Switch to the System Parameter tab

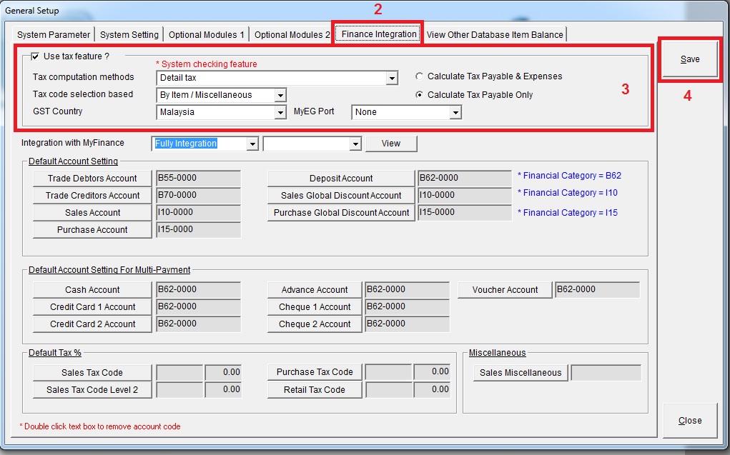point(54,34)
